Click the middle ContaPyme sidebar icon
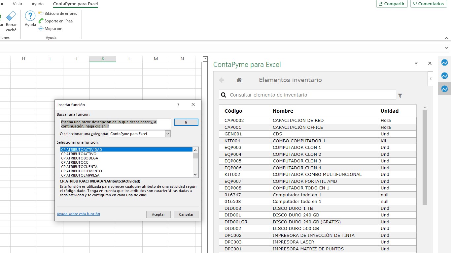The height and width of the screenshot is (253, 451). click(444, 75)
